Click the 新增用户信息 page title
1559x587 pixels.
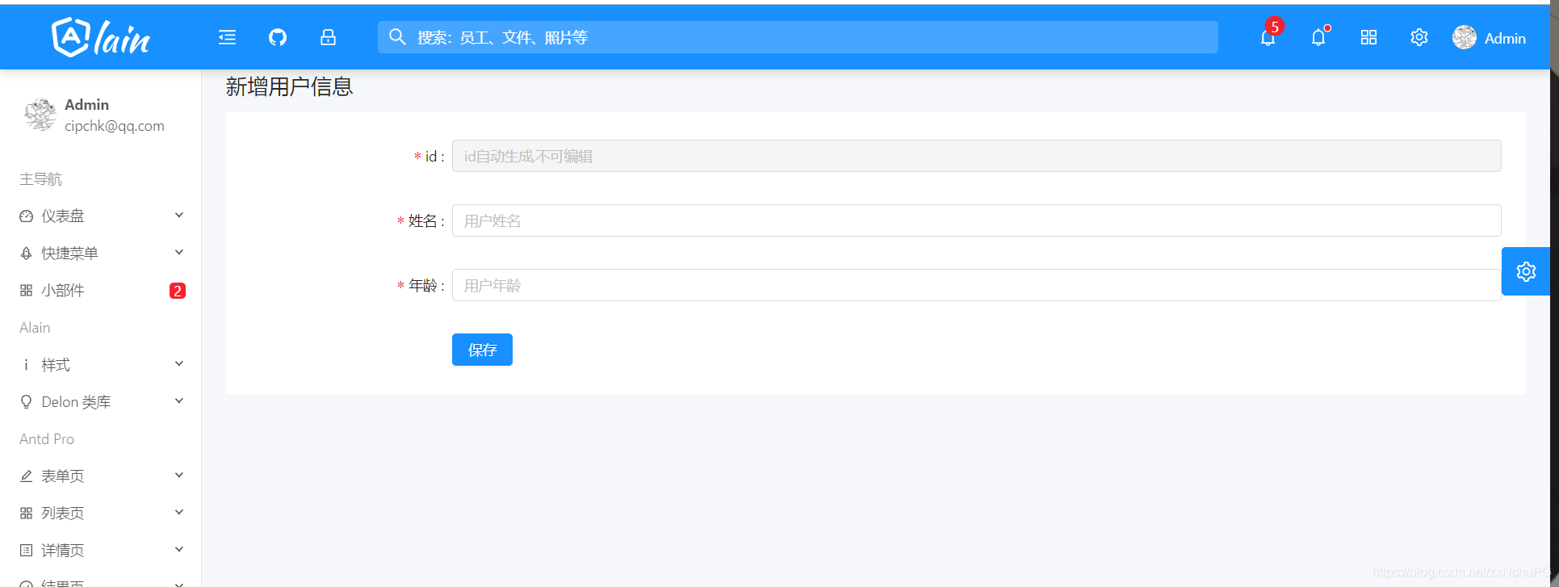point(289,86)
